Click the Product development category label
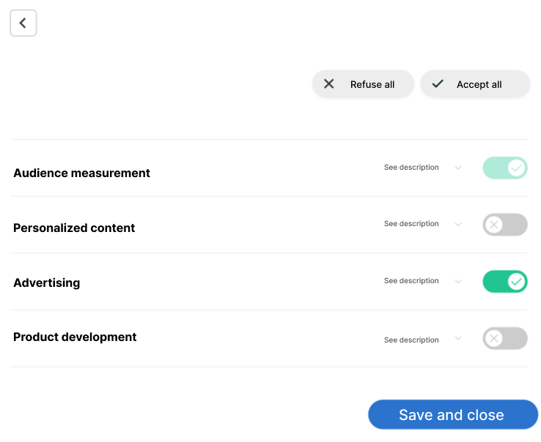541x442 pixels. (75, 337)
